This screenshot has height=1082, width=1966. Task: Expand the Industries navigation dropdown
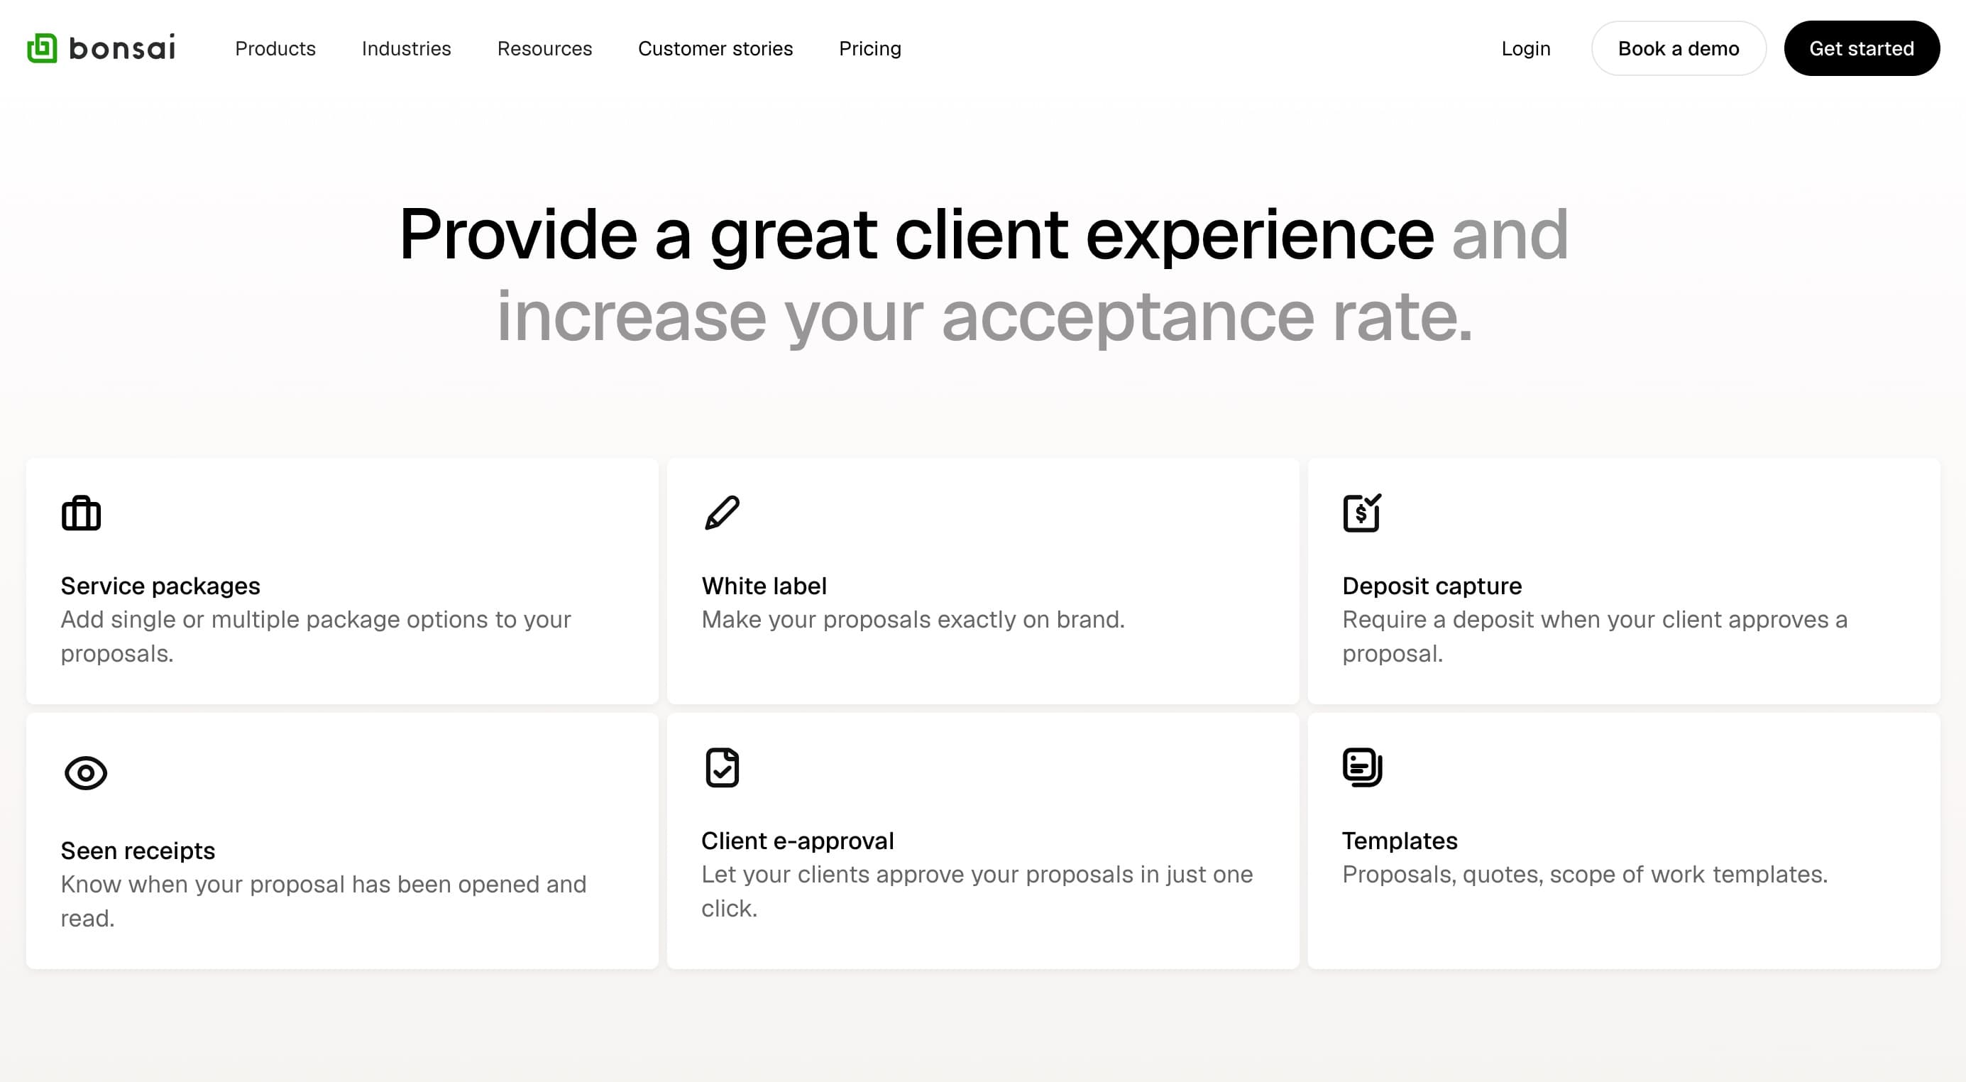point(407,48)
